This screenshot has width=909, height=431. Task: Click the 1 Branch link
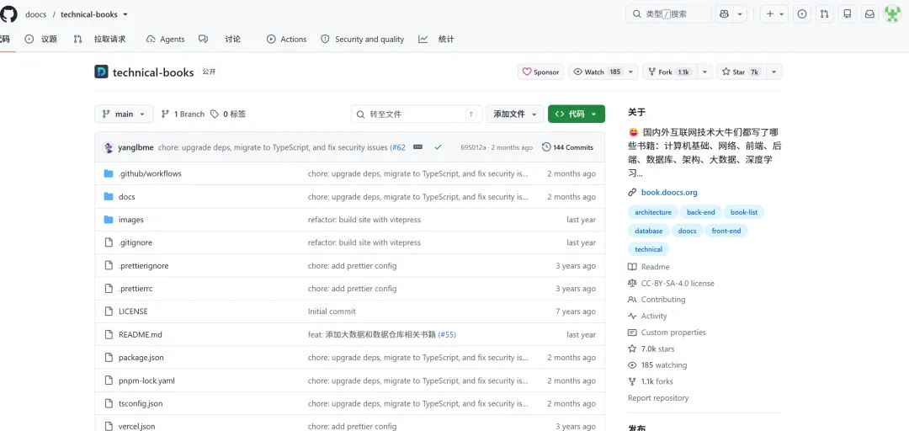(183, 114)
